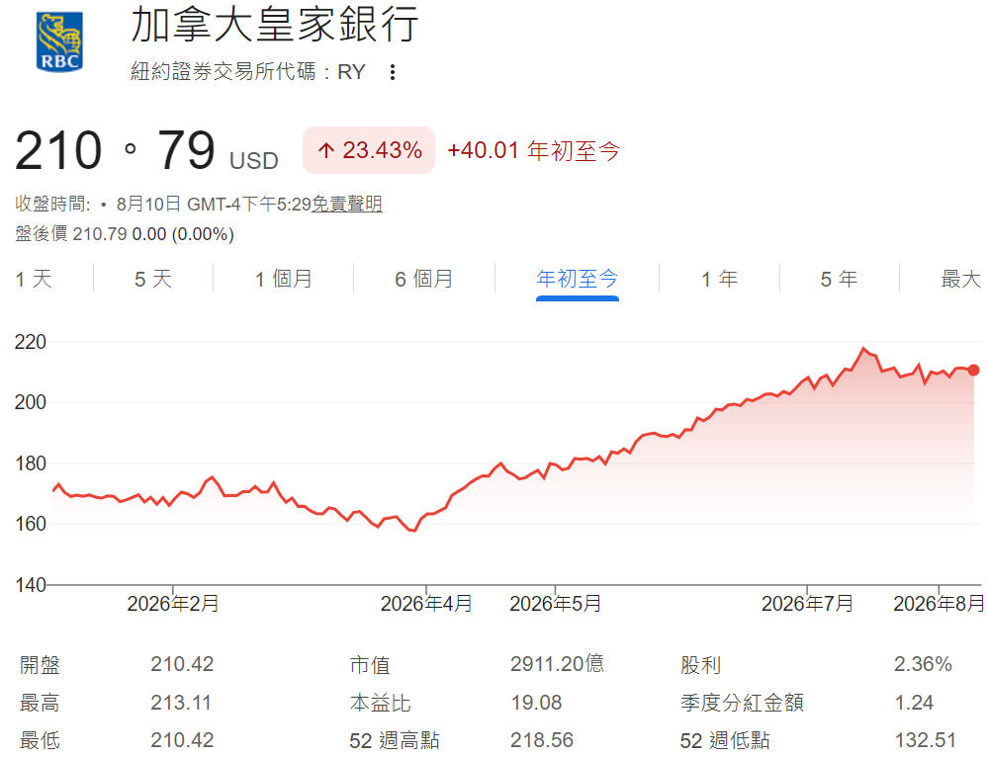The image size is (987, 757).
Task: Click the 市值 label
Action: [370, 664]
